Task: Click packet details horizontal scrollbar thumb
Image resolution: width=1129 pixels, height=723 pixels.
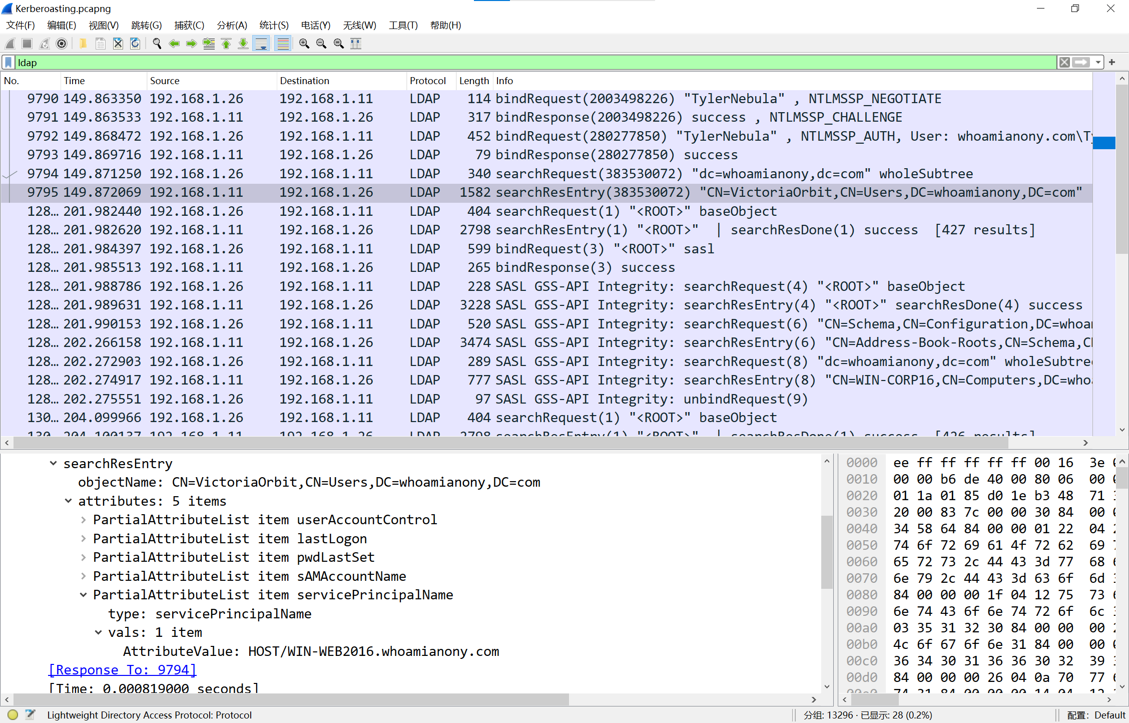Action: [291, 699]
